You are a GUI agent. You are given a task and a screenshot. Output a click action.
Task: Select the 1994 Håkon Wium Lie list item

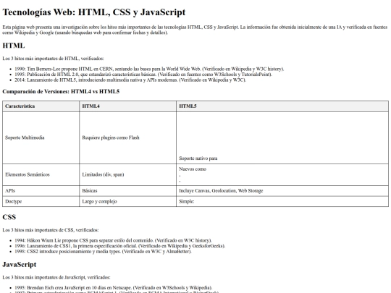113,240
